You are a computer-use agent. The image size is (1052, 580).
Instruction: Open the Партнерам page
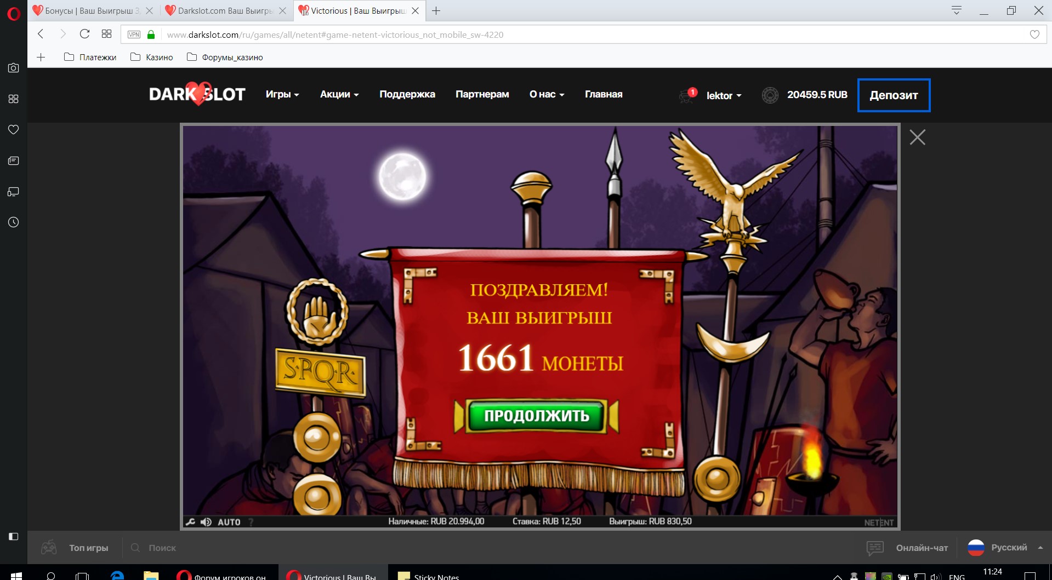tap(482, 94)
